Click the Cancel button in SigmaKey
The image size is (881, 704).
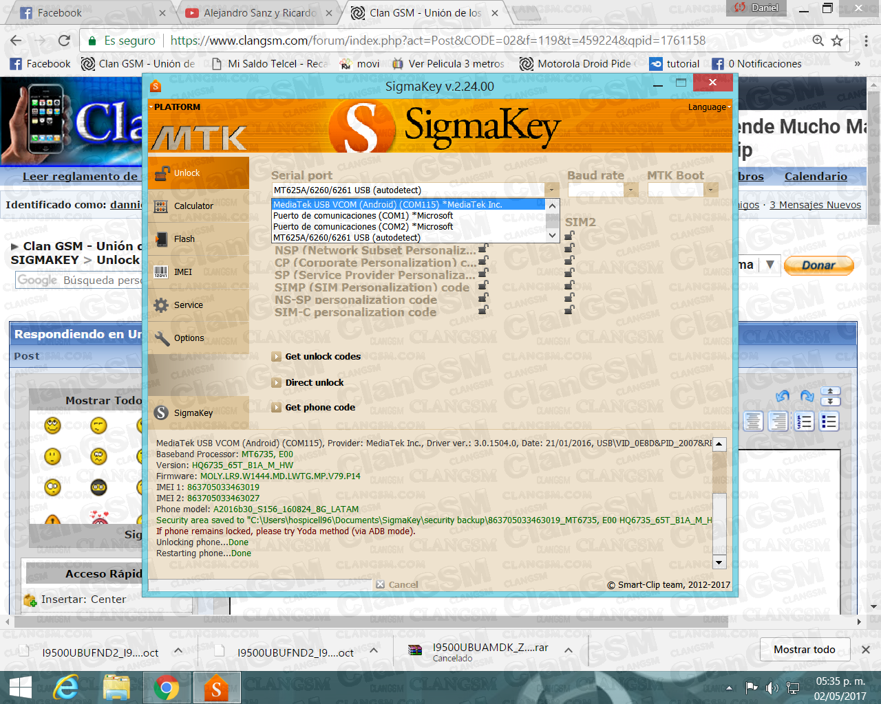click(x=397, y=585)
